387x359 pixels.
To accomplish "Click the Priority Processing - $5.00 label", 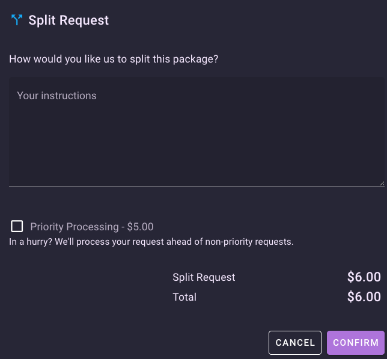I will tap(91, 227).
